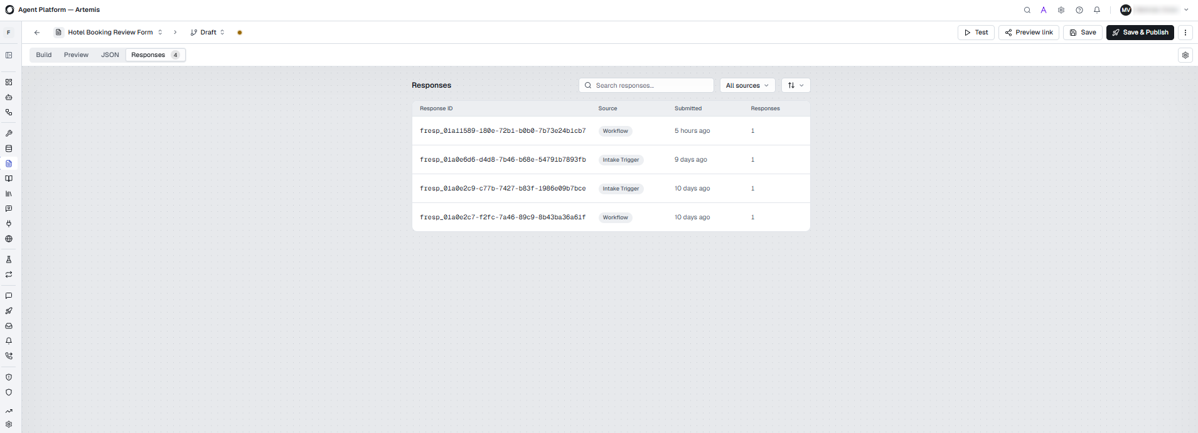This screenshot has height=433, width=1198.
Task: Click the orange unsaved changes dot
Action: point(240,33)
